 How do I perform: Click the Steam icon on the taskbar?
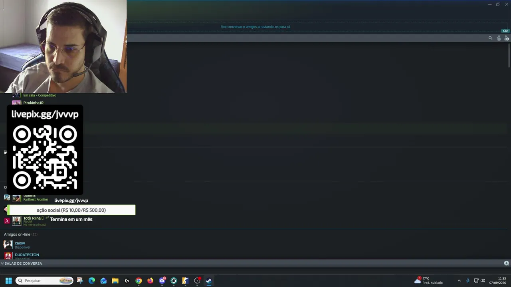(x=208, y=281)
